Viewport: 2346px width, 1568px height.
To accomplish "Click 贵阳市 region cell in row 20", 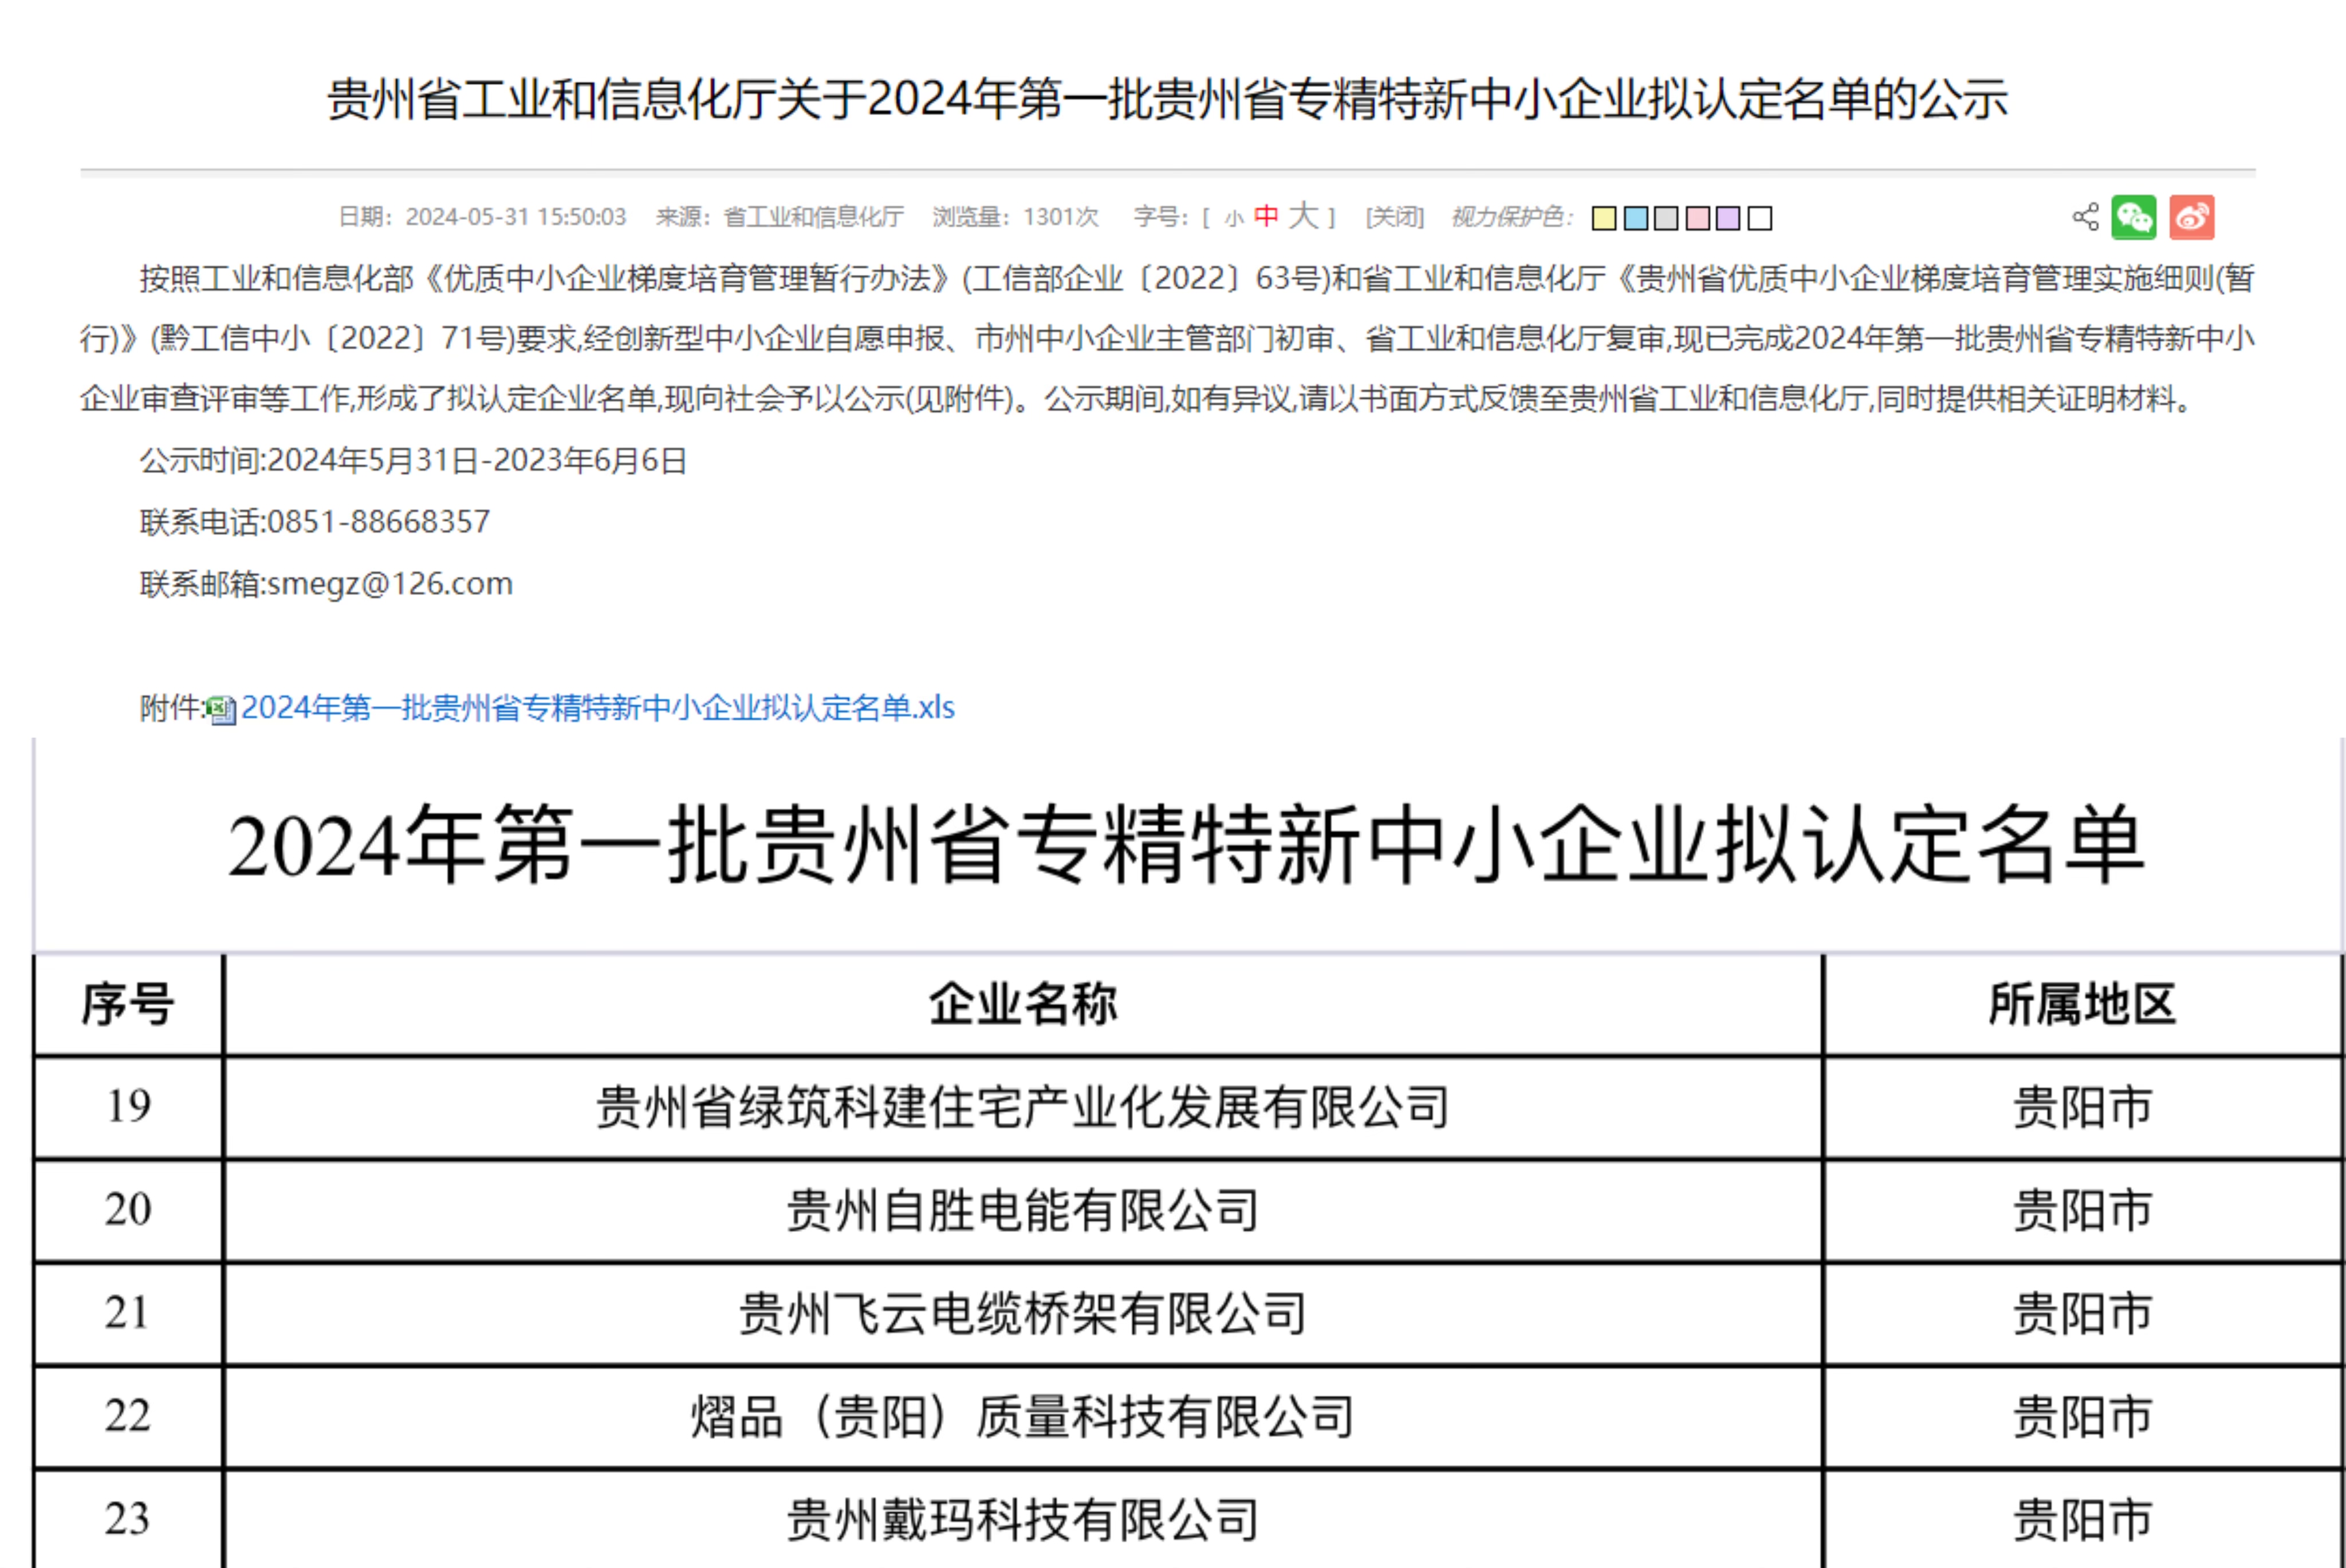I will tap(2083, 1211).
